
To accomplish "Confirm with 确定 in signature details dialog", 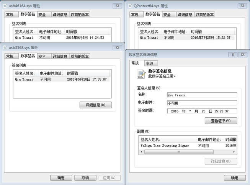I will click(x=234, y=178).
